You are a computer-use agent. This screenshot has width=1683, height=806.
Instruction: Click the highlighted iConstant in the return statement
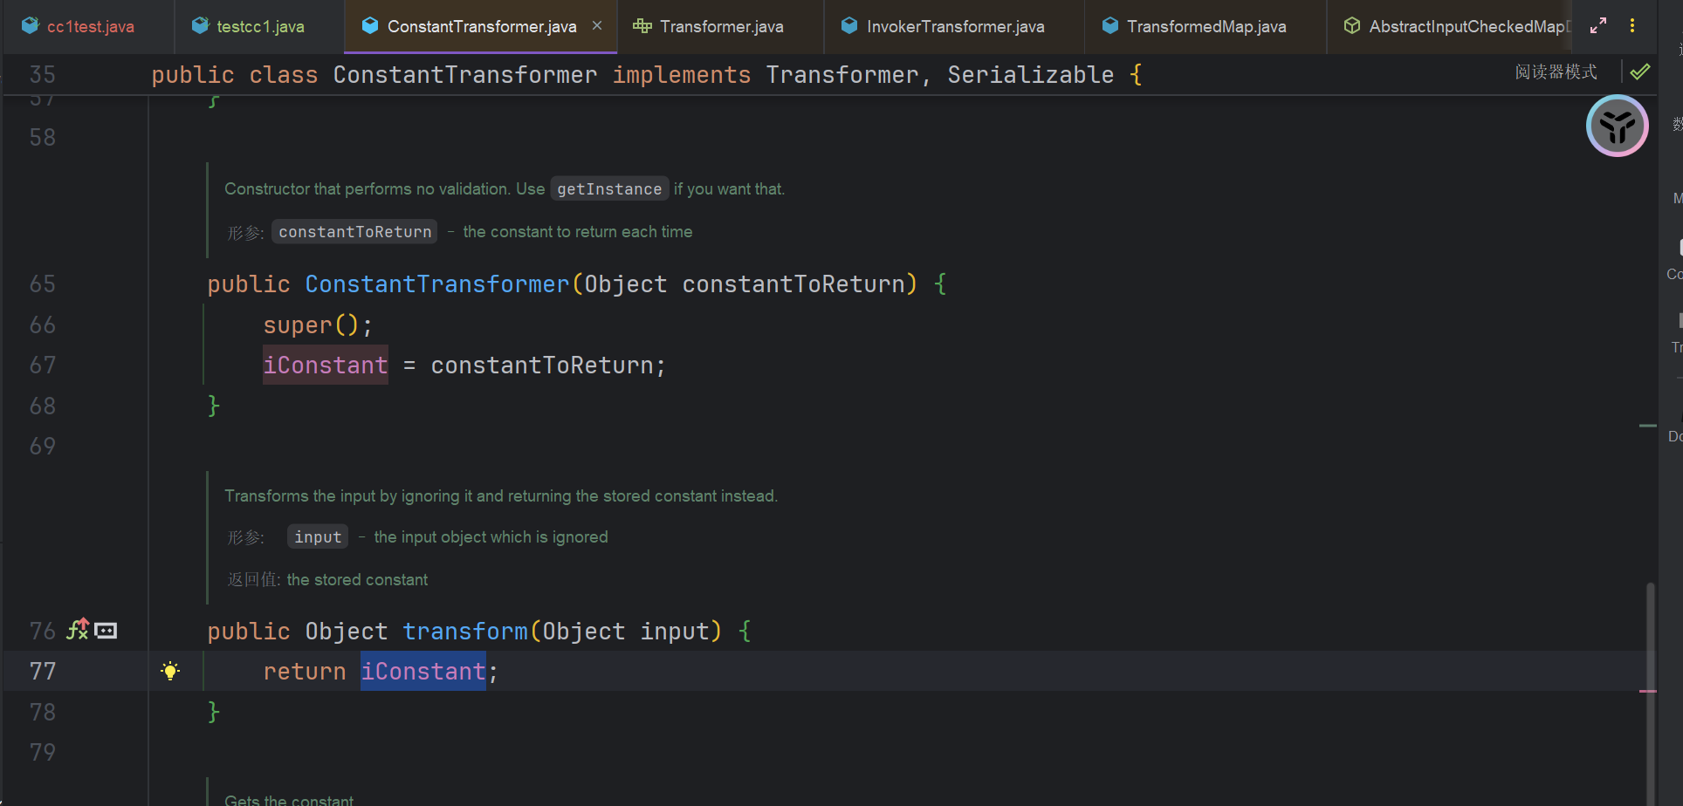coord(423,672)
